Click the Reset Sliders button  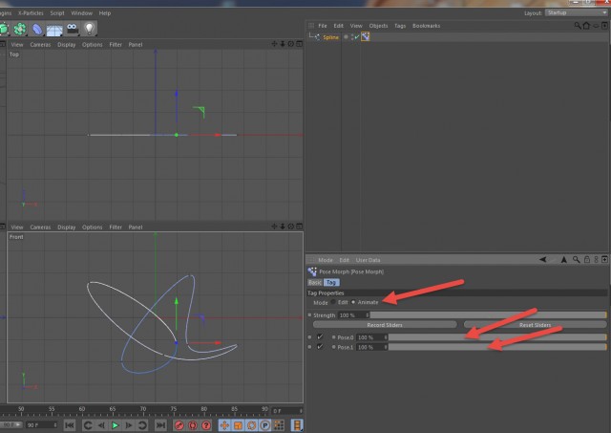[535, 325]
